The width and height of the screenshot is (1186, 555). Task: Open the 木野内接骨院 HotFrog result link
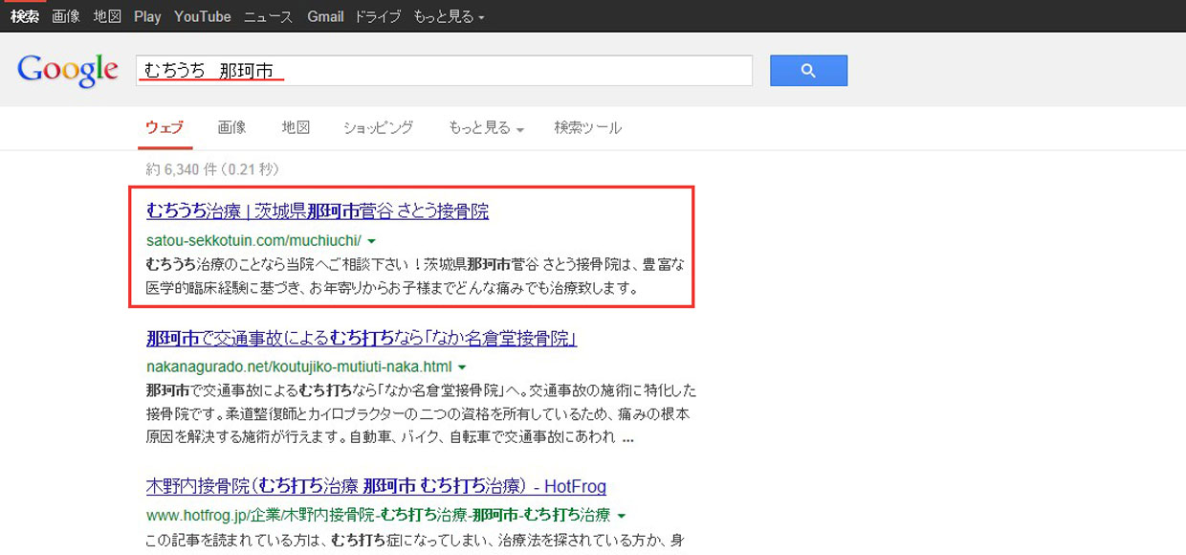[376, 486]
